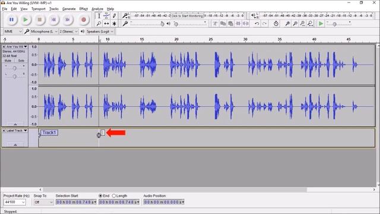Open the Transport menu
This screenshot has height=214, width=380.
pos(38,9)
